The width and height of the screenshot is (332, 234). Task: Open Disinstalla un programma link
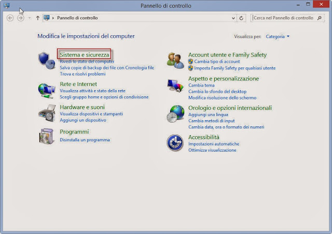pyautogui.click(x=85, y=140)
